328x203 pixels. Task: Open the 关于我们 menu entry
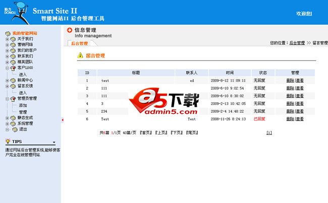(x=25, y=39)
